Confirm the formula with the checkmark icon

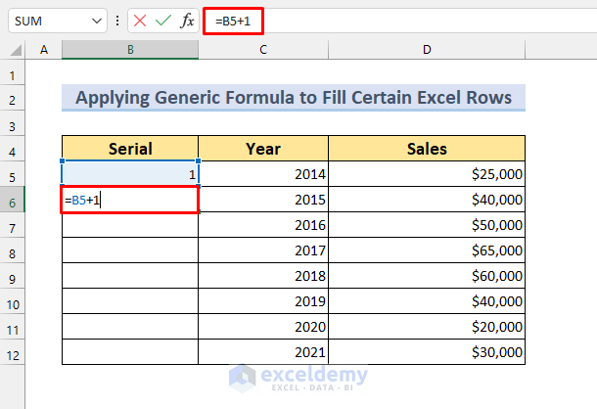pyautogui.click(x=163, y=21)
